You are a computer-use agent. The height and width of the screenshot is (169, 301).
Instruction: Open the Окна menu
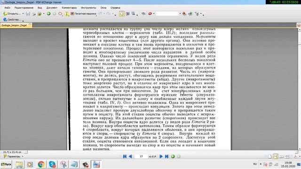click(103, 8)
